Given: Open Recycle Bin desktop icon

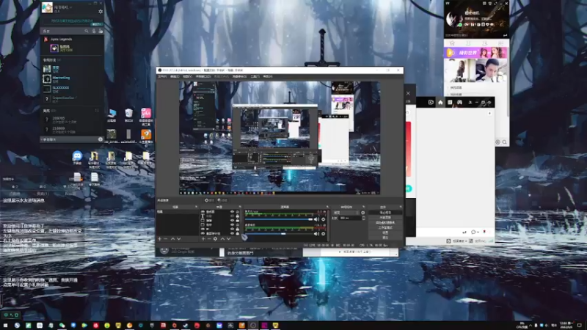Looking at the screenshot, I should tap(128, 115).
